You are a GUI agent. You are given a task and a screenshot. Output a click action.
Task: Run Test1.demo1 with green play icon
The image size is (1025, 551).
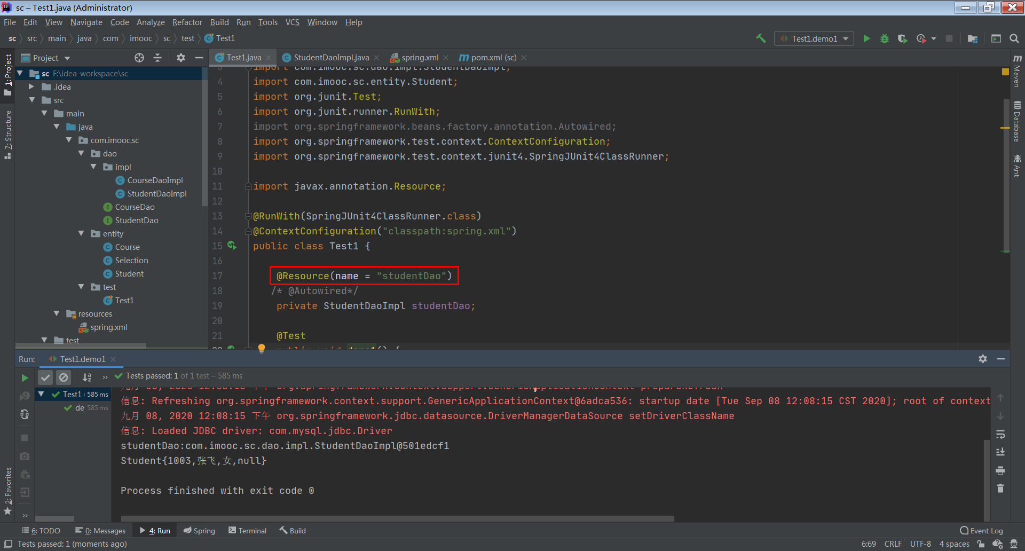pos(866,38)
